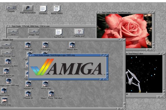This screenshot has height=110, width=166.
Task: Click the Rose.jpg window title bar
Action: point(123,12)
